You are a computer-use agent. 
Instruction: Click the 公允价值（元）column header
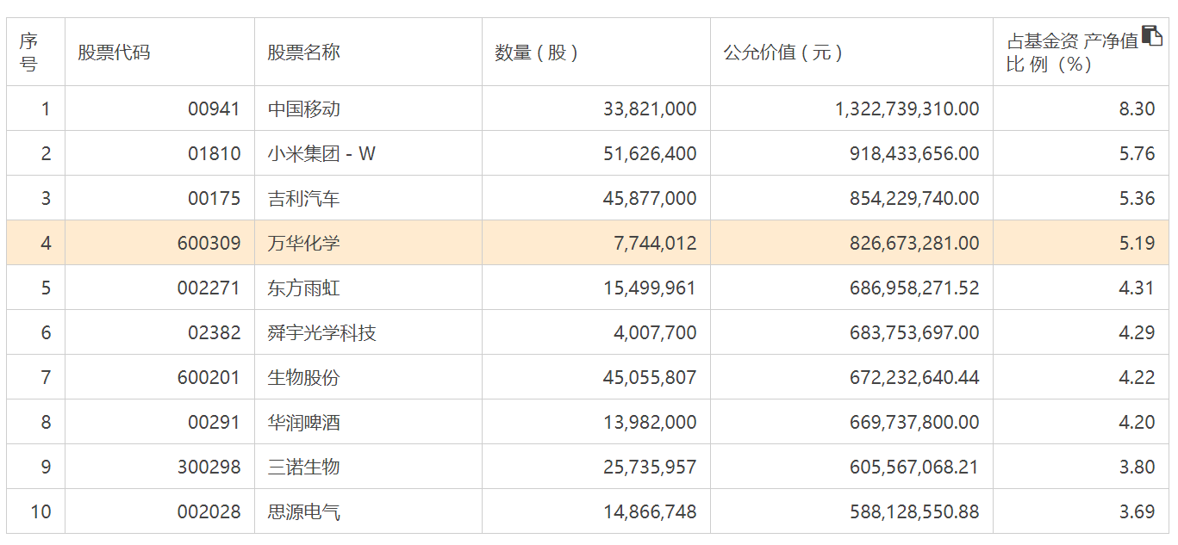[x=782, y=53]
